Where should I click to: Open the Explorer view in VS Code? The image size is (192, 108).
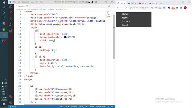[x=11, y=7]
